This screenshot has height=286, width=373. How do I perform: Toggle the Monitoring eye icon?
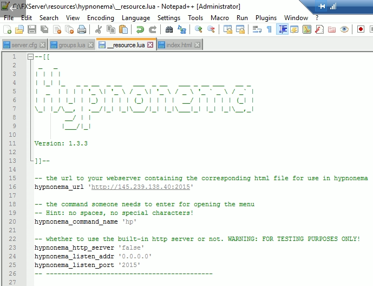[344, 30]
